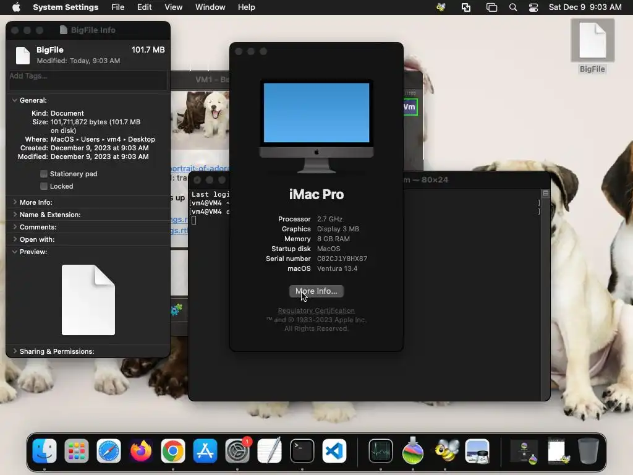The image size is (633, 475).
Task: Open the Regulatory Certification link
Action: click(x=316, y=310)
